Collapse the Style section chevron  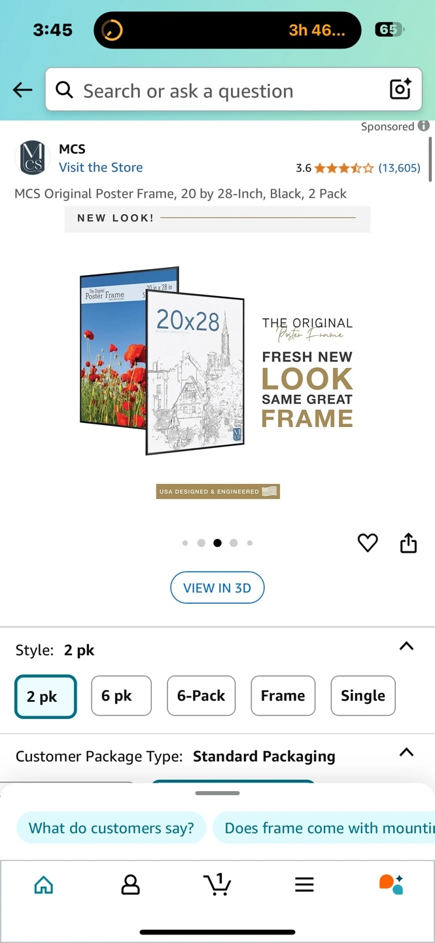(x=406, y=646)
